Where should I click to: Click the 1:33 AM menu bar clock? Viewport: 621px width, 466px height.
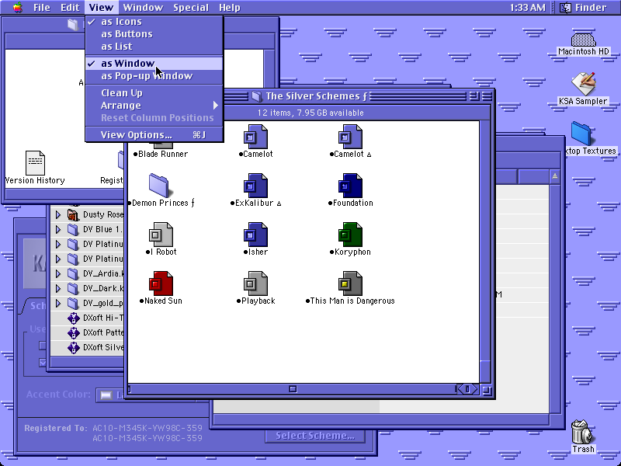click(x=527, y=8)
